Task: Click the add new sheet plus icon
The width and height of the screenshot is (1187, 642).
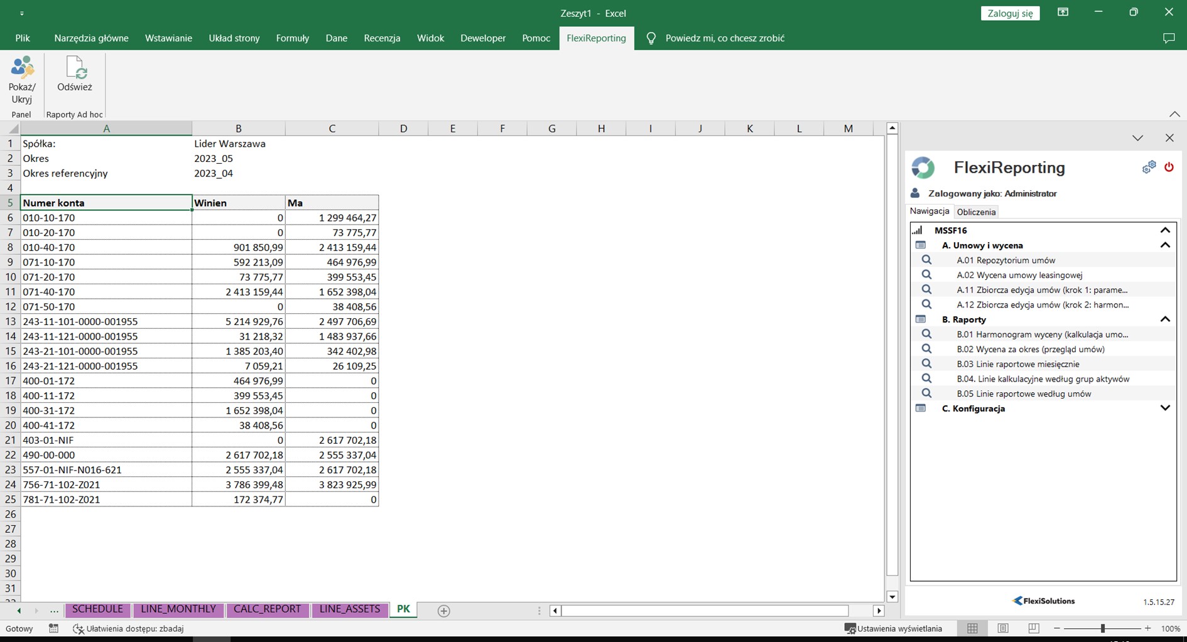Action: (443, 611)
